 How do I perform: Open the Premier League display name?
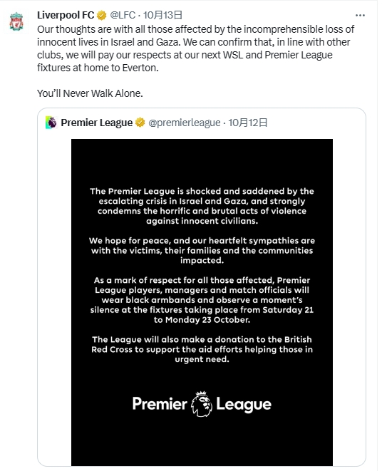96,123
